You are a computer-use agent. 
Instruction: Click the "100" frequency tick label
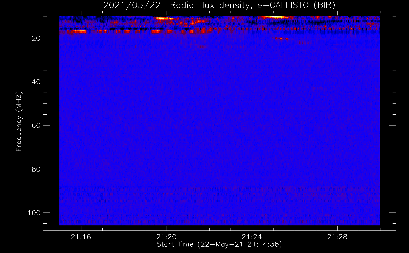pyautogui.click(x=34, y=213)
